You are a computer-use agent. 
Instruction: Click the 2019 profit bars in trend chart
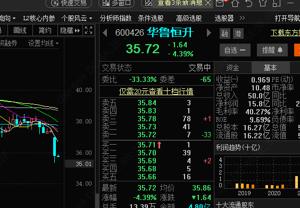tap(245, 186)
